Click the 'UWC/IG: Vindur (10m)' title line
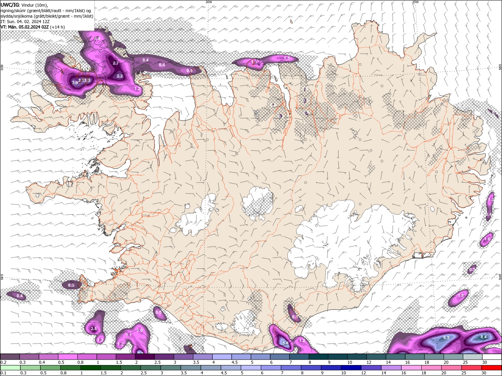 point(24,5)
